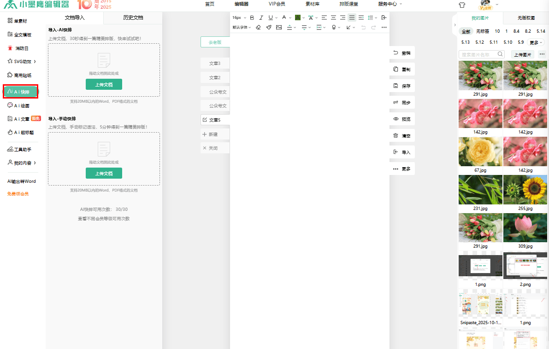Viewport: 549px width, 349px height.
Task: Open 查看不同会员等级可用次数 link
Action: pos(104,219)
